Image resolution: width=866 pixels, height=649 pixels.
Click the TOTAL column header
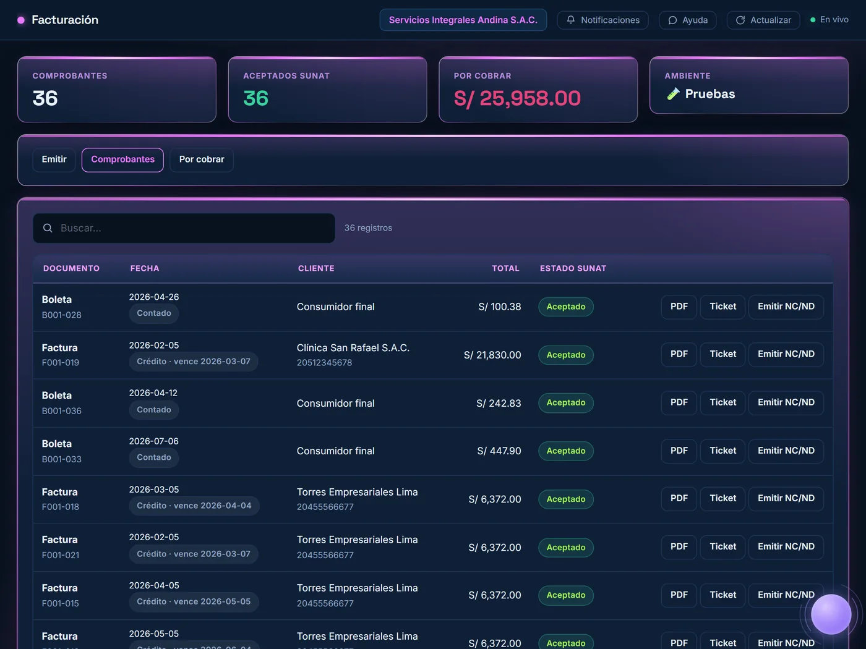point(505,268)
